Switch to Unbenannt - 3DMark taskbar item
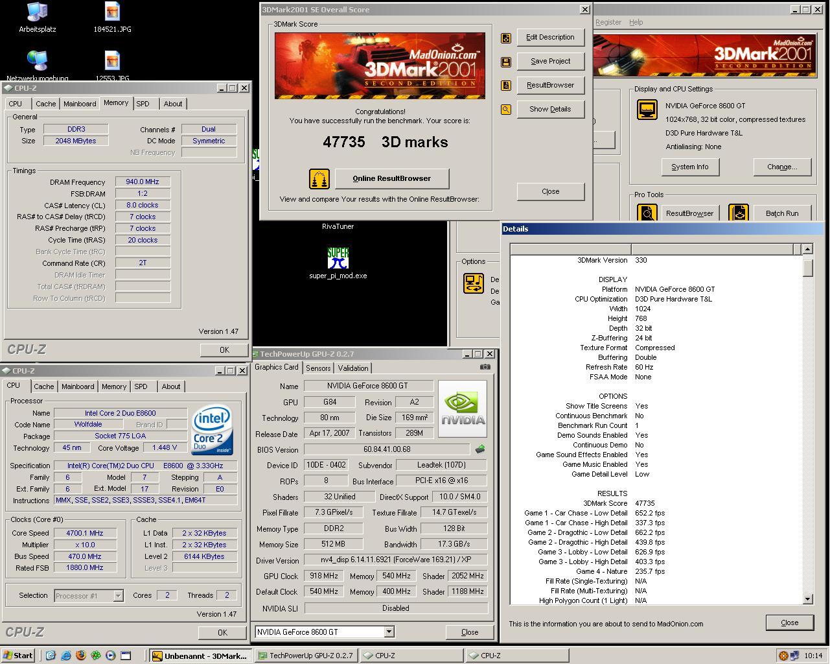Screen dimensions: 830x664 200,656
